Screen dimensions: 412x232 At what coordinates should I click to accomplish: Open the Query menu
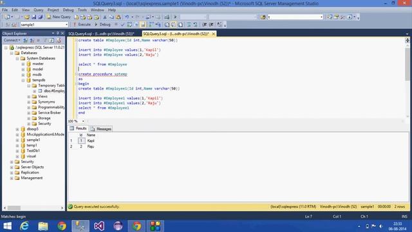(x=39, y=10)
